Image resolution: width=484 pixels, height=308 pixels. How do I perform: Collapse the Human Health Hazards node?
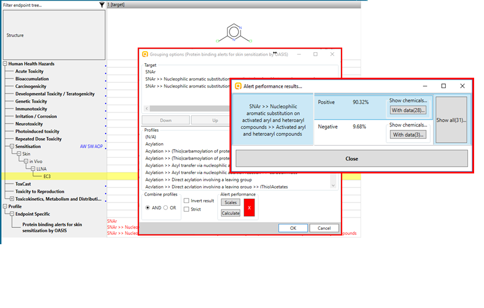[x=5, y=64]
